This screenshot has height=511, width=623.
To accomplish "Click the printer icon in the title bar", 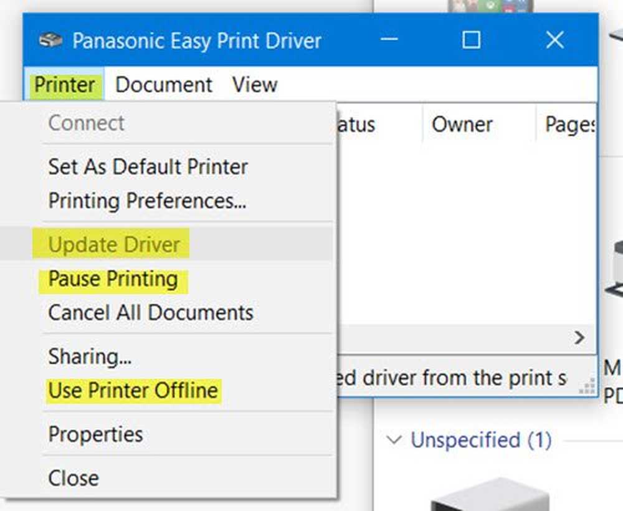I will pyautogui.click(x=50, y=41).
